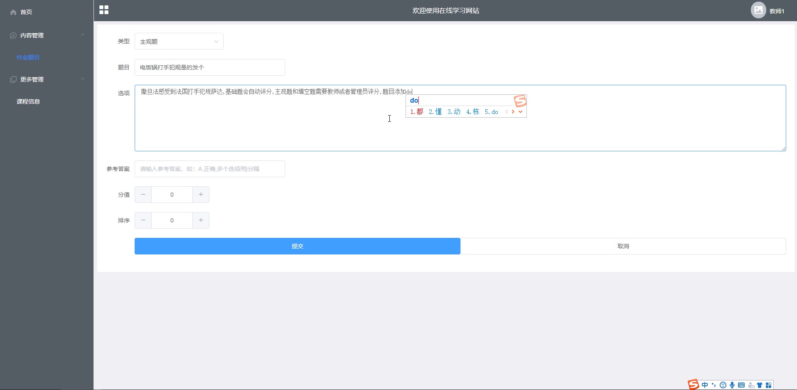Focus the 排序 number field

click(172, 220)
